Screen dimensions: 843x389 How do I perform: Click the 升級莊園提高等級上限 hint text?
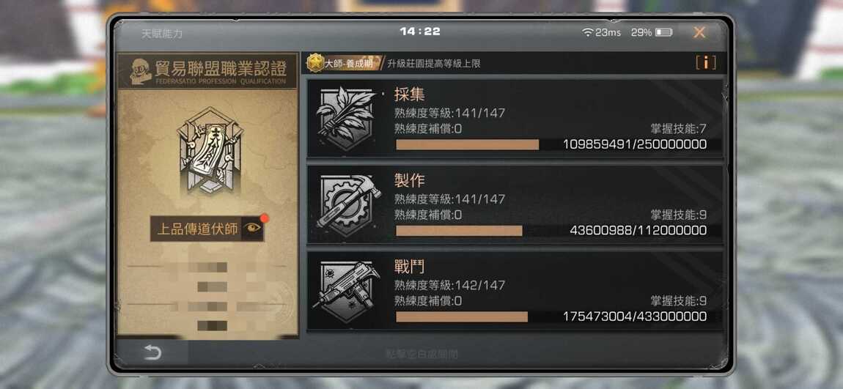pos(434,64)
